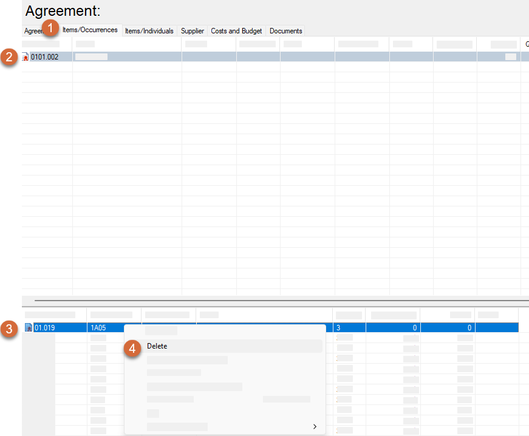The height and width of the screenshot is (436, 529).
Task: Open the Supplier tab
Action: [x=193, y=31]
